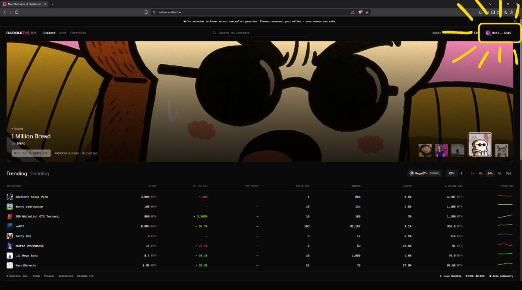Click the MAFIA WARRIORS collection icon
Screen dimensions: 522x290
(x=10, y=246)
